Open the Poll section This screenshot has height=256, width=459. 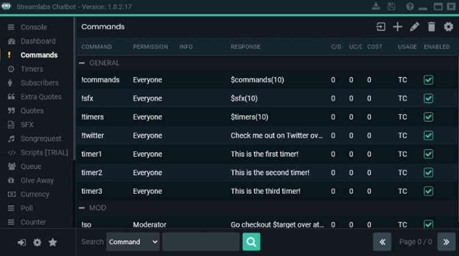point(26,208)
